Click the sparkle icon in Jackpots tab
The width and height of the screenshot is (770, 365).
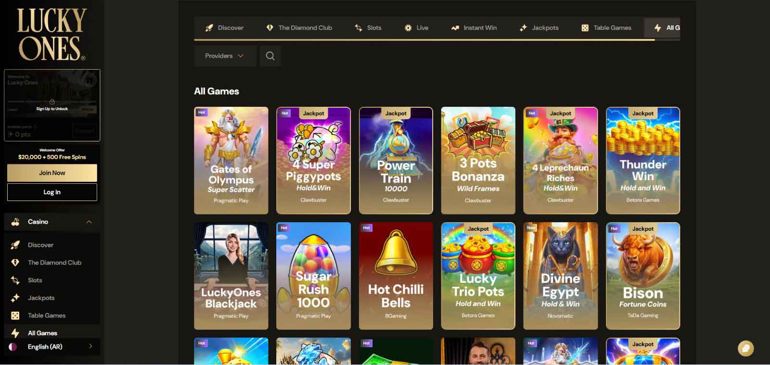(x=523, y=28)
